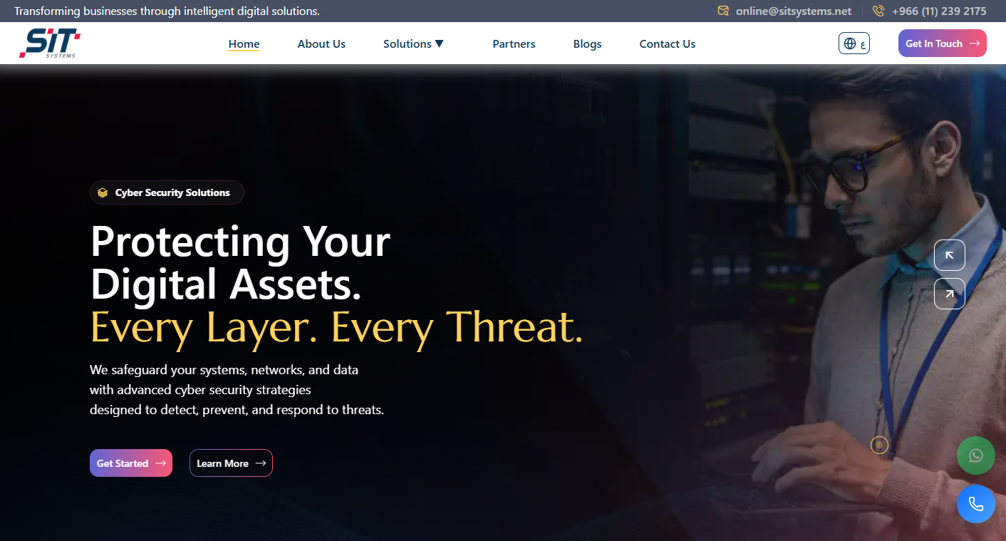The width and height of the screenshot is (1006, 541).
Task: Click the previous slide arrow button
Action: pyautogui.click(x=950, y=255)
